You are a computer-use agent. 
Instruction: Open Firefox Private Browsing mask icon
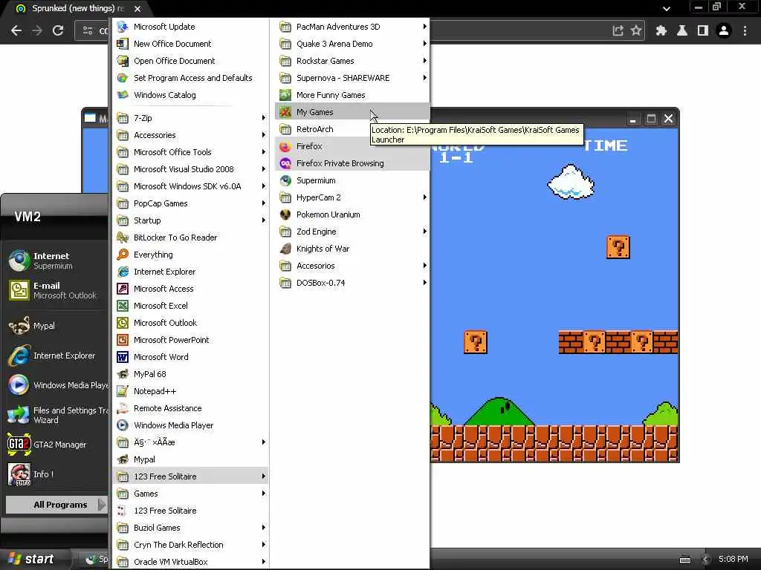click(x=285, y=163)
